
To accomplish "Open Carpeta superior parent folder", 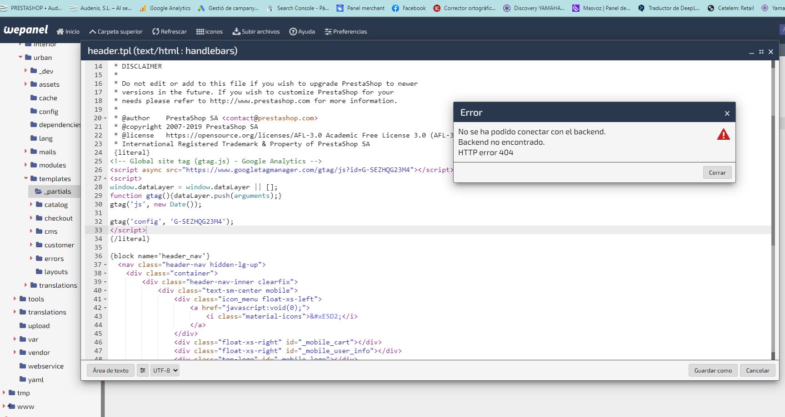I will point(115,31).
